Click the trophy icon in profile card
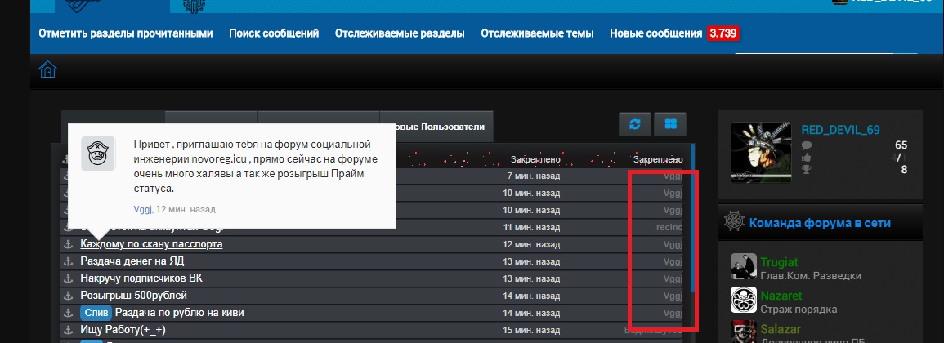944x343 pixels. coord(807,170)
